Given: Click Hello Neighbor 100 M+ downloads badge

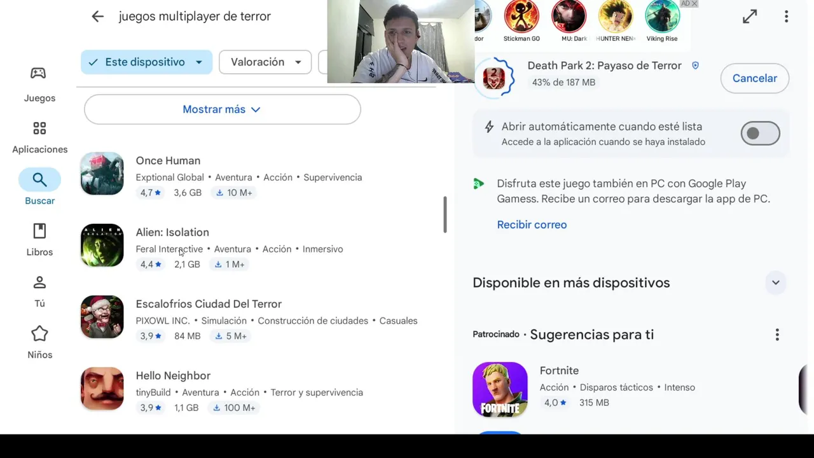Looking at the screenshot, I should pyautogui.click(x=235, y=408).
